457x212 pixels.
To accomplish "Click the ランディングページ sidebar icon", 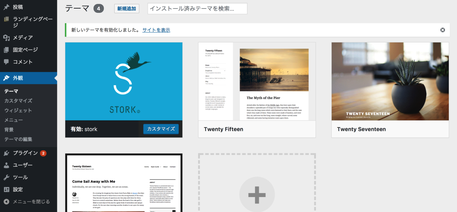I will tap(6, 19).
